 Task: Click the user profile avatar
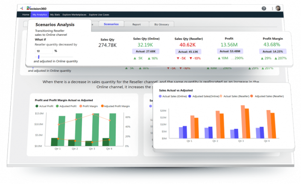coord(278,8)
